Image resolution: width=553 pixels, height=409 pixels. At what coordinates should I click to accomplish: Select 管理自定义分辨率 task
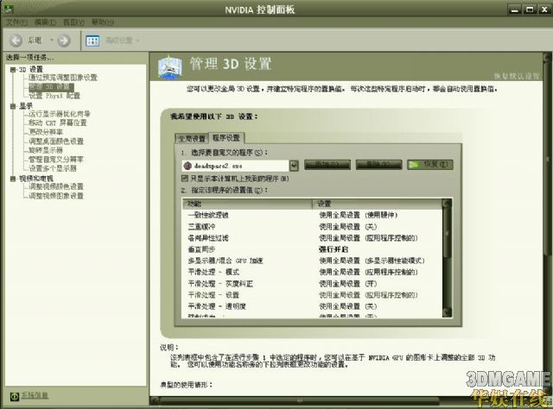(x=56, y=160)
